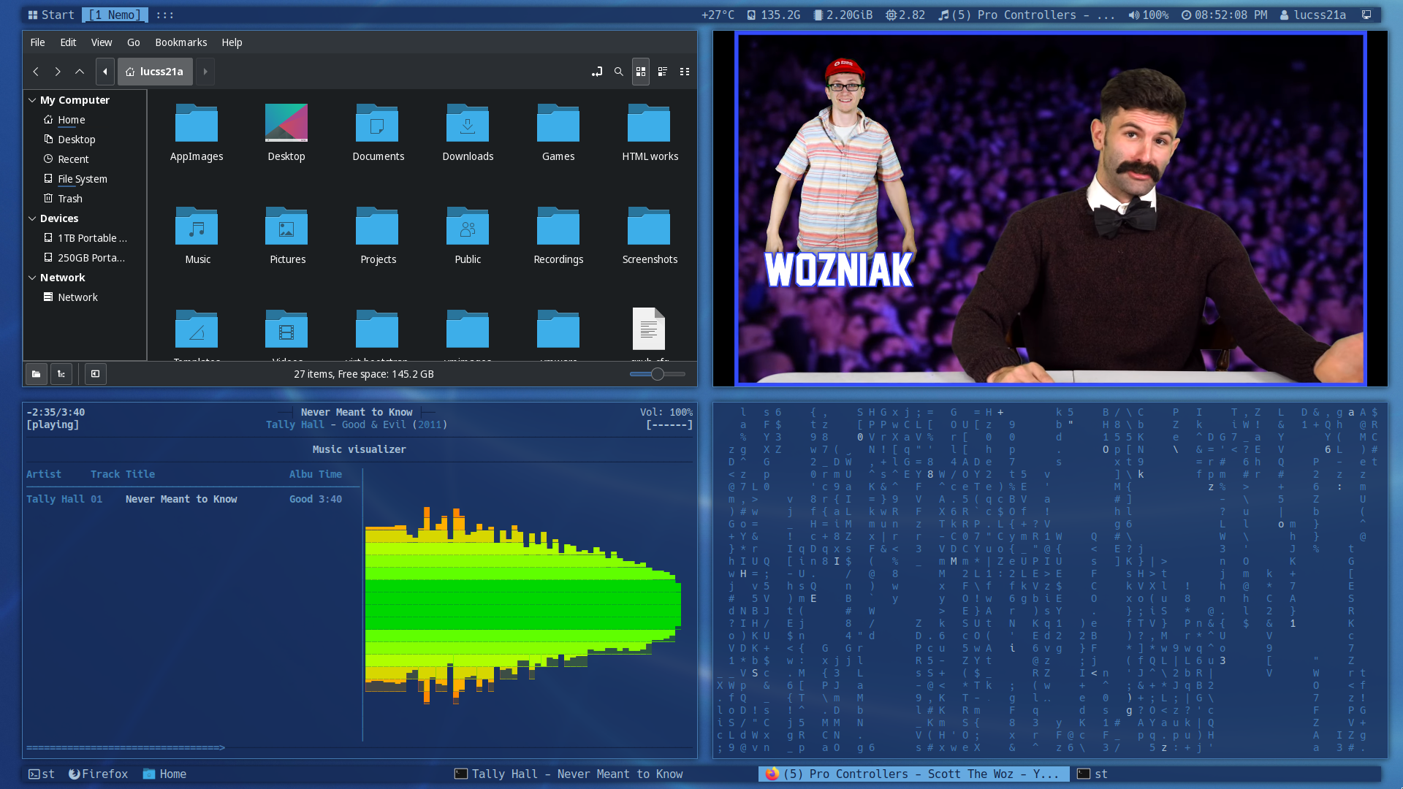Open the Bookmarks menu in Nemo
This screenshot has width=1403, height=789.
pos(180,42)
